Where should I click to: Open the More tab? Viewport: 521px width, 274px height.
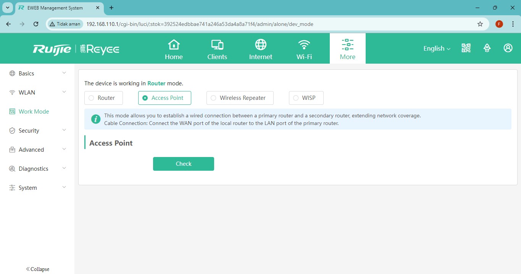point(347,49)
